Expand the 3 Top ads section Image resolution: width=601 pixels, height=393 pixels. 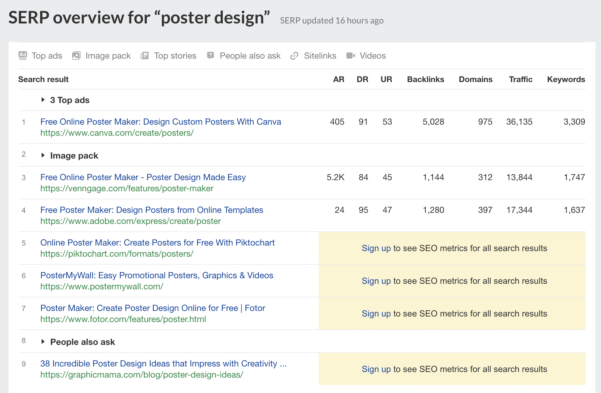[43, 100]
